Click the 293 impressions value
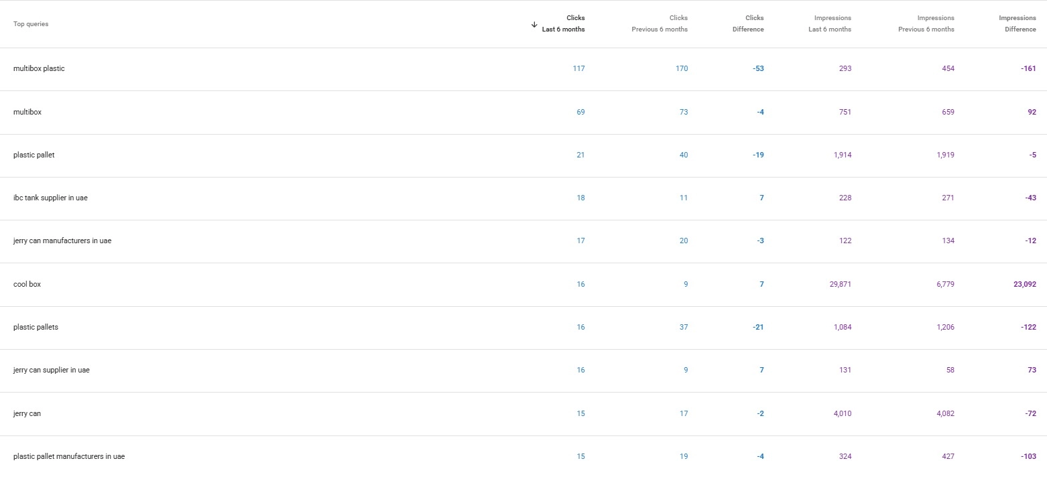 coord(845,68)
